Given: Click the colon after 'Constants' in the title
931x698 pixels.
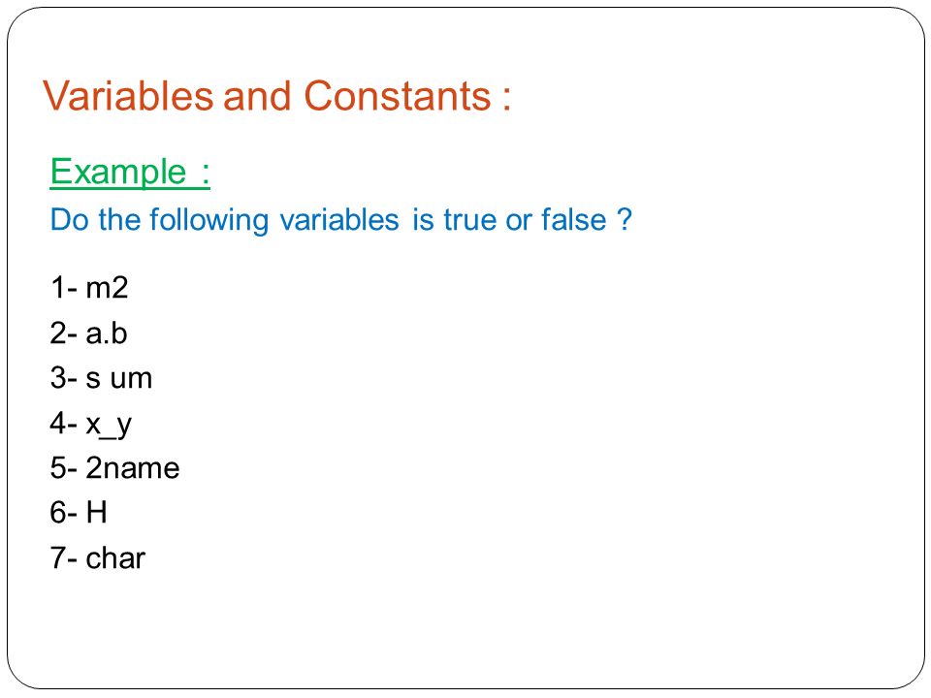Looking at the screenshot, I should point(506,98).
